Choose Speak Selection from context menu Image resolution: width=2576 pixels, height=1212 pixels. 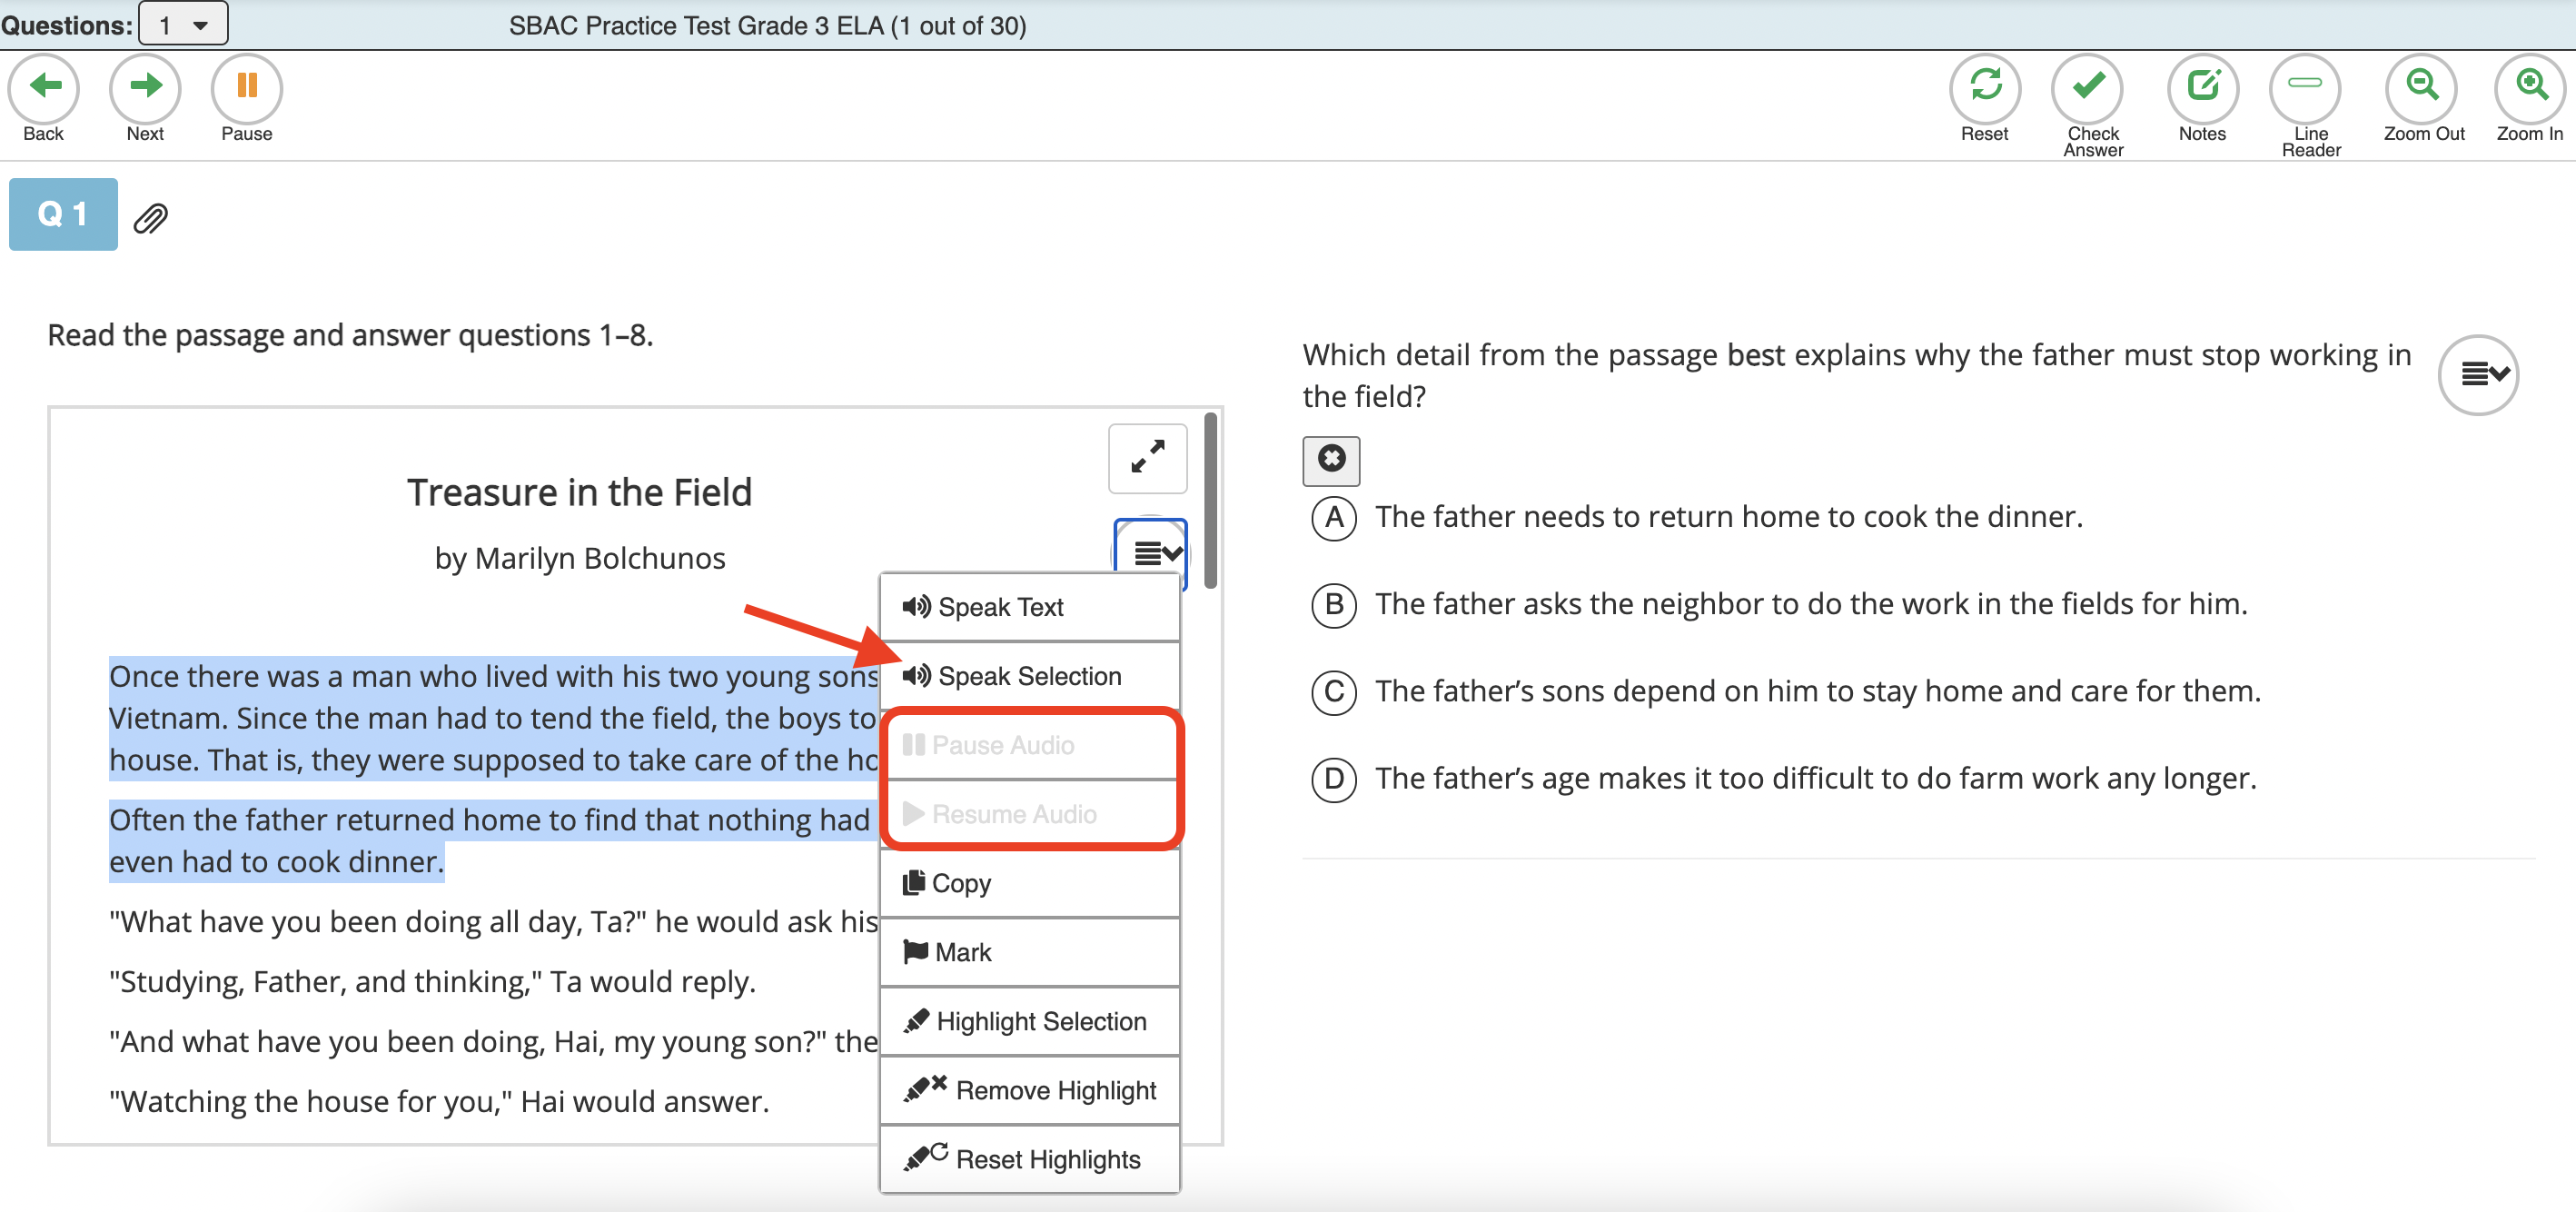pyautogui.click(x=1029, y=677)
